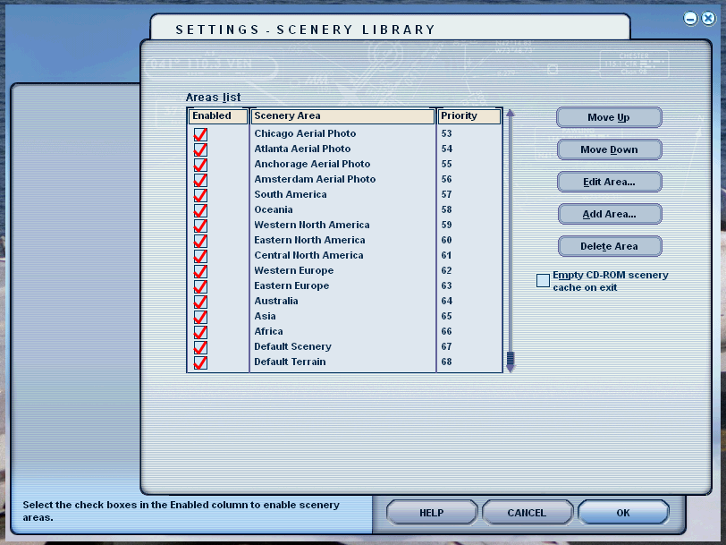Uncheck the Chicago Aerial Photo checkbox
This screenshot has height=545, width=726.
[200, 134]
